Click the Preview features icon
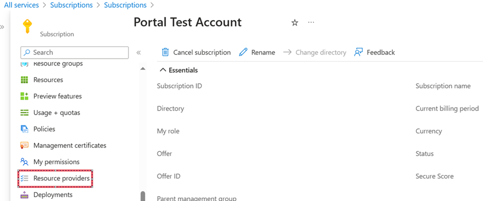 pyautogui.click(x=24, y=96)
